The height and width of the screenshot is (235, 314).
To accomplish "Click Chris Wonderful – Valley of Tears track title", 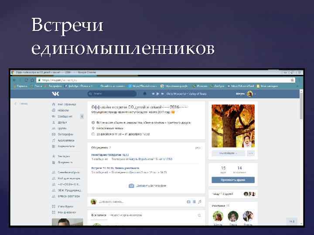I will (x=187, y=94).
